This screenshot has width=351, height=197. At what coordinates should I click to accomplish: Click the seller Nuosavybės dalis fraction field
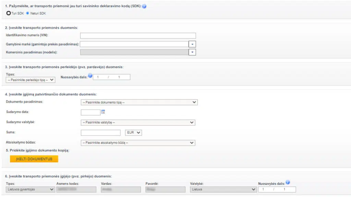(111, 77)
